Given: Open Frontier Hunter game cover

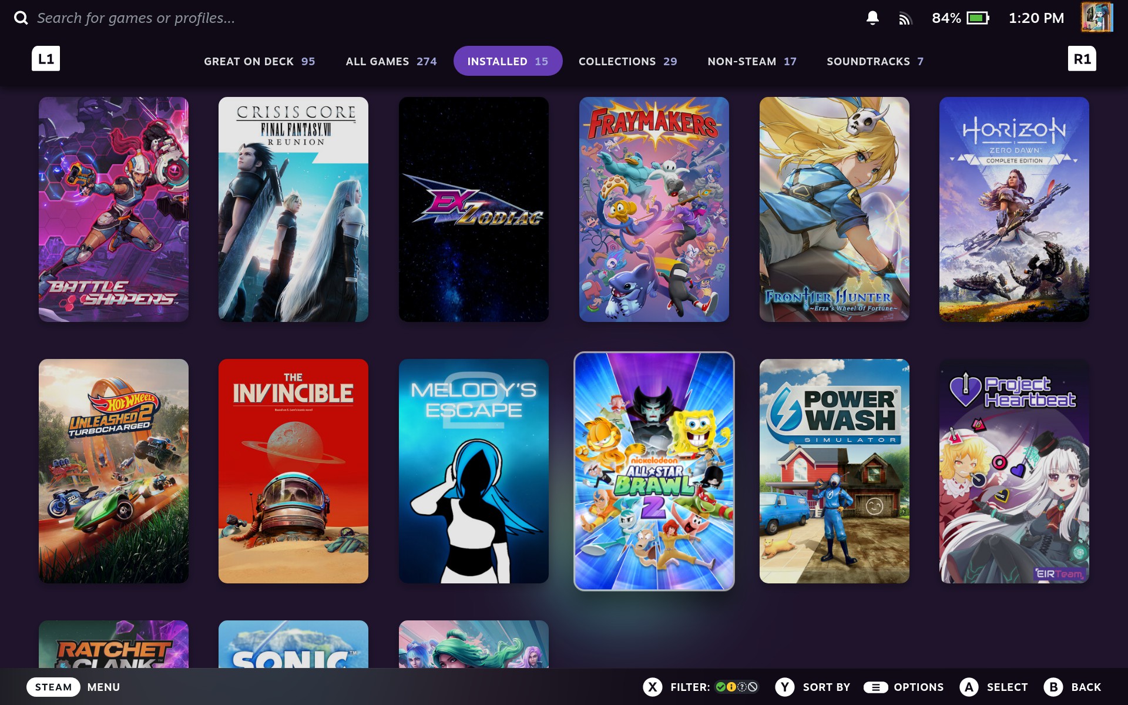Looking at the screenshot, I should (834, 209).
